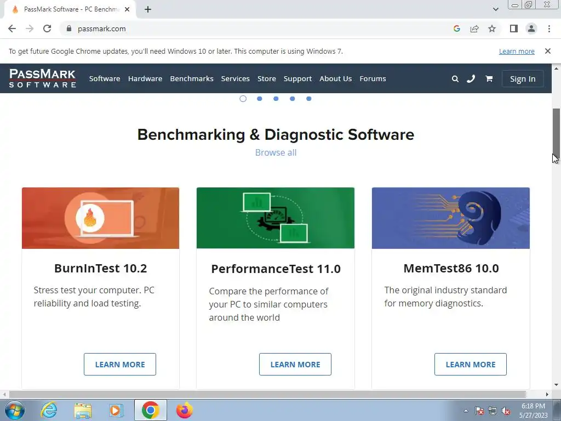Click the BurnInTest 10.2 heading

[101, 268]
